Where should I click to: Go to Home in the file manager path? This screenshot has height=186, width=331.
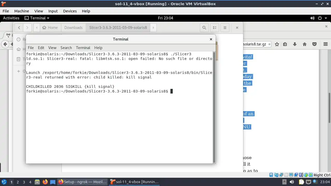50,28
